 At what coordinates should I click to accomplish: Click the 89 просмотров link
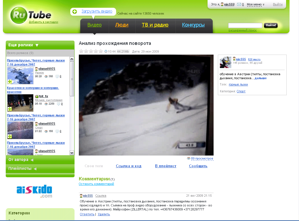coord(202,158)
